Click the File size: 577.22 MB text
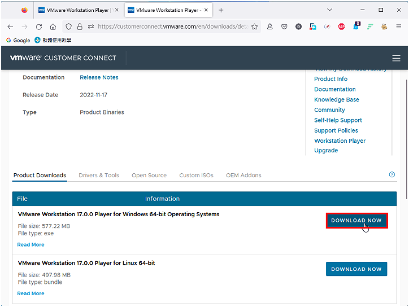Screen dimensions: 409x307 tap(44, 226)
